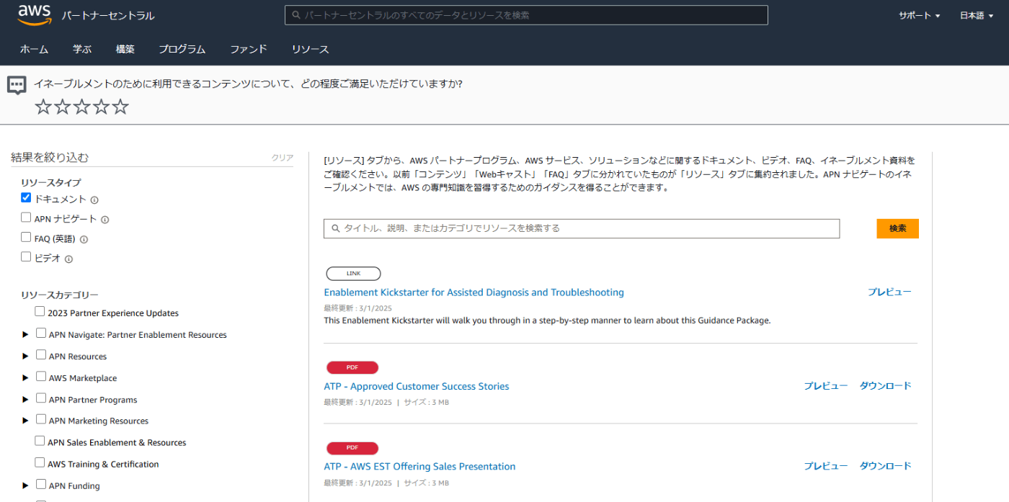Open the 構築 menu
This screenshot has height=502, width=1009.
[x=125, y=49]
